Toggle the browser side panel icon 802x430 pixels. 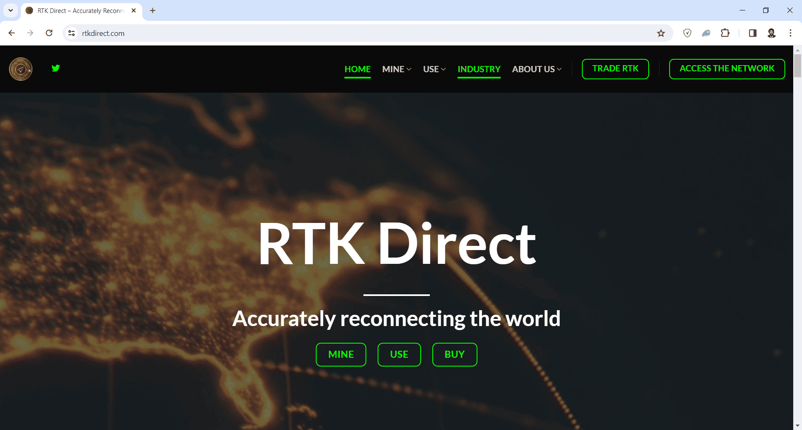click(753, 33)
